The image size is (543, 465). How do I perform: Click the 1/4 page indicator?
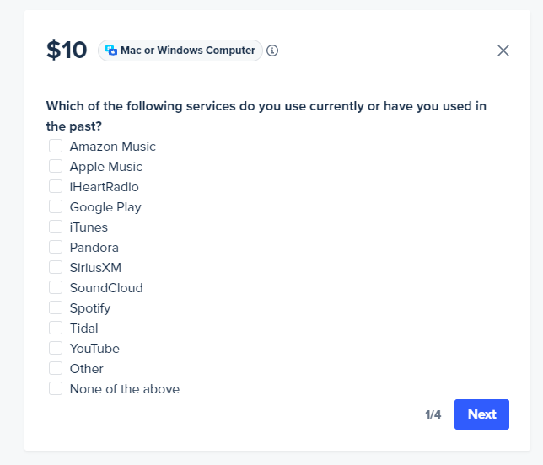click(x=433, y=414)
